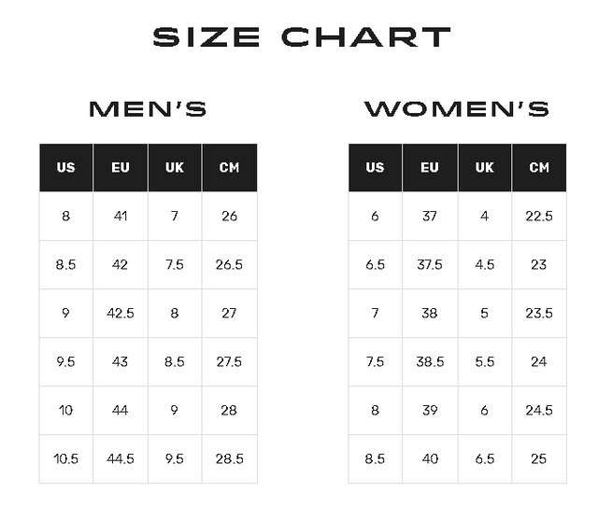Select men's EU size 42.5 cell
598x520 pixels.
point(121,314)
